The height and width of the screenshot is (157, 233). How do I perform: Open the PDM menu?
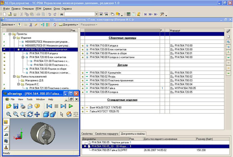38,9
